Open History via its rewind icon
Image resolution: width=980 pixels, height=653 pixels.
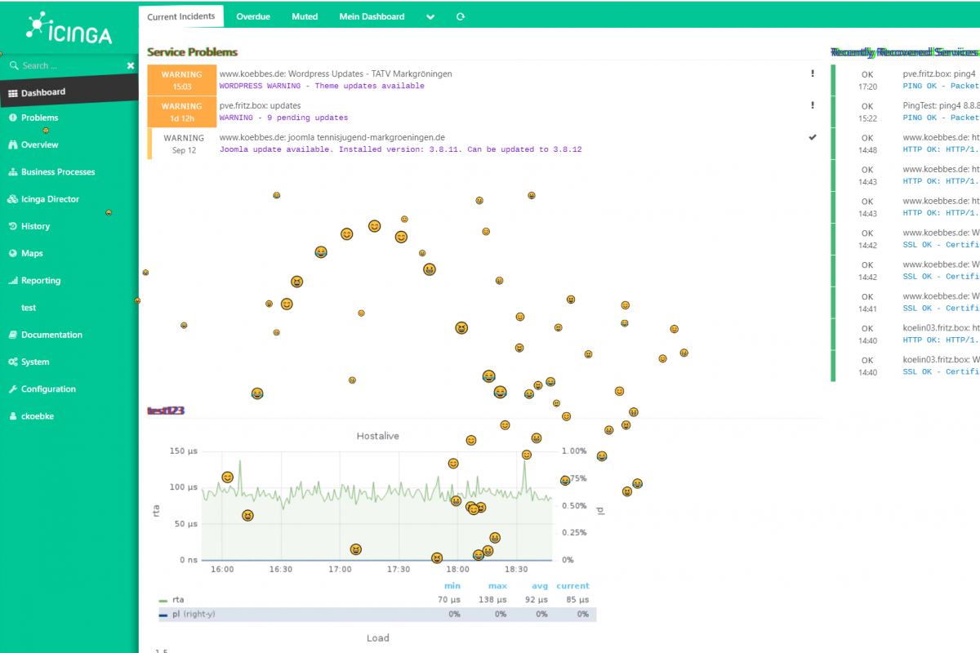point(13,226)
